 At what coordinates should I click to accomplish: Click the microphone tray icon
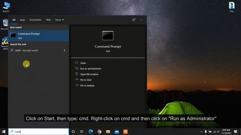pos(206,132)
